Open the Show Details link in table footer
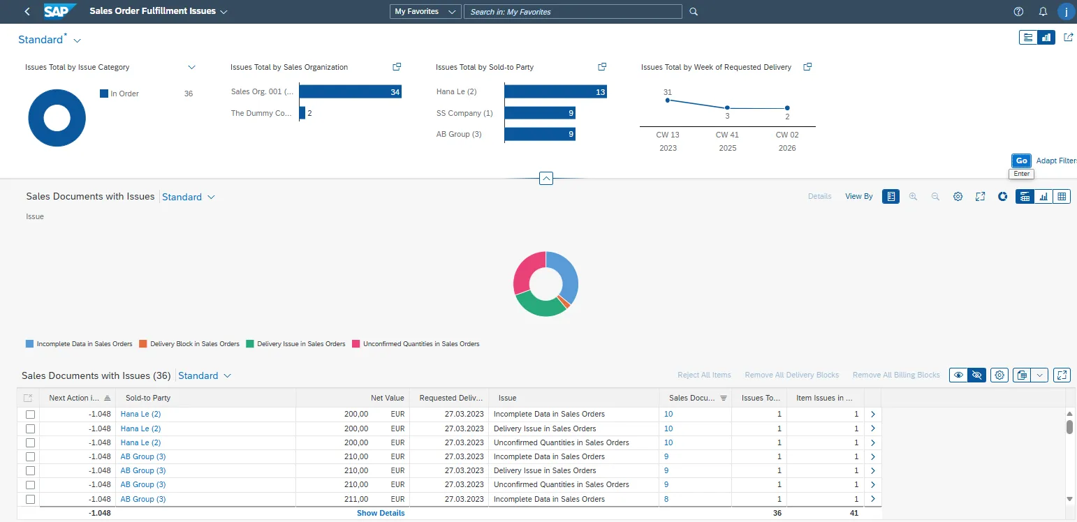The height and width of the screenshot is (522, 1077). tap(381, 513)
